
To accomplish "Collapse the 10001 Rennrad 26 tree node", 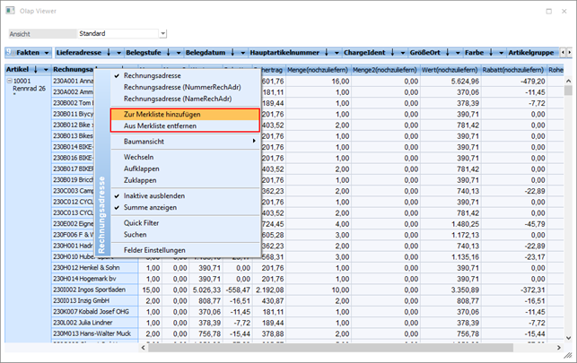I will point(9,82).
